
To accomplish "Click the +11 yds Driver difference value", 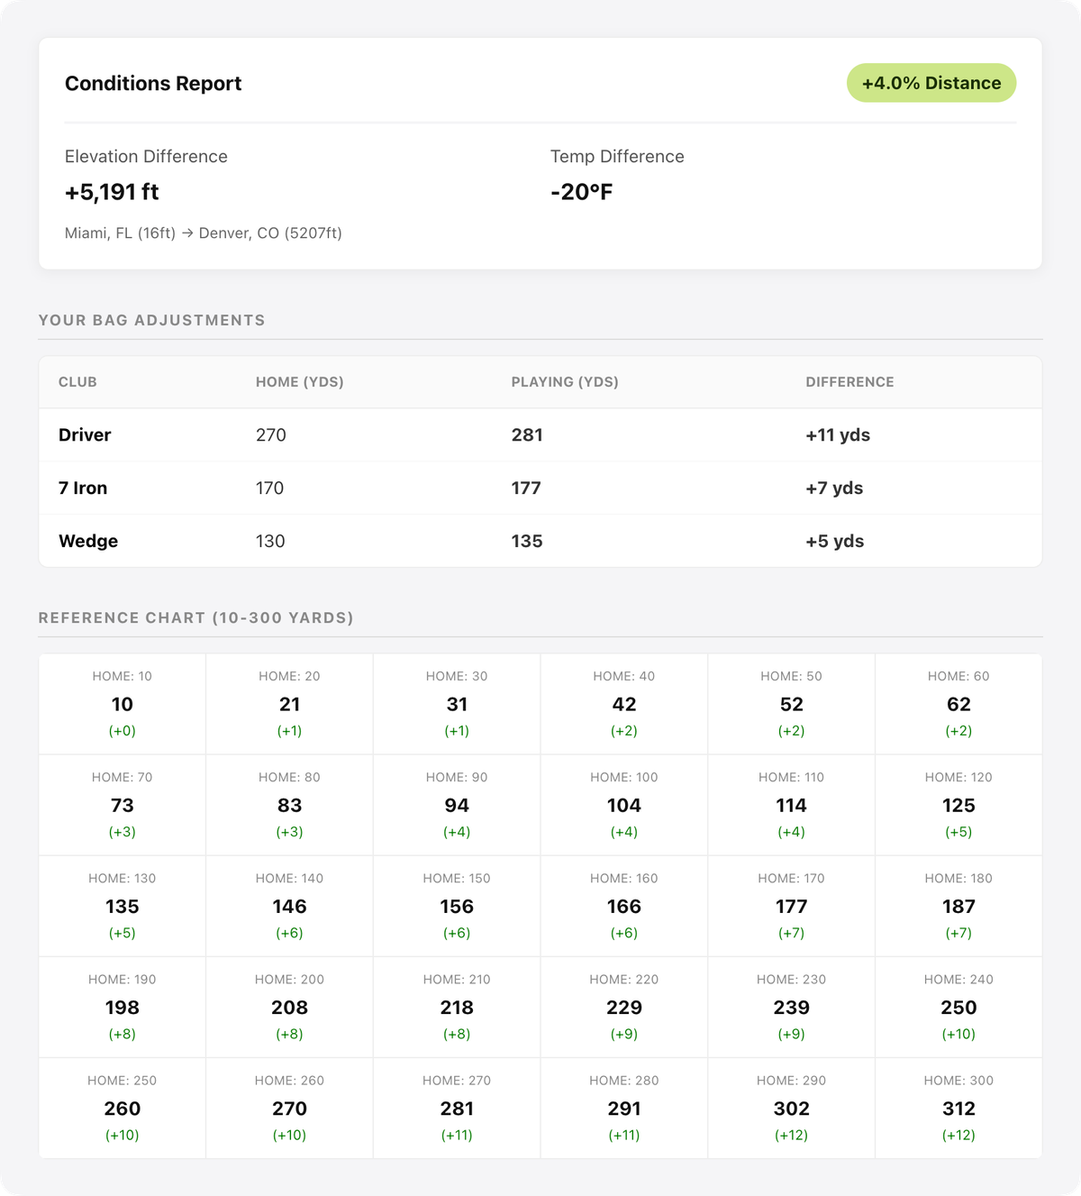I will (x=838, y=434).
